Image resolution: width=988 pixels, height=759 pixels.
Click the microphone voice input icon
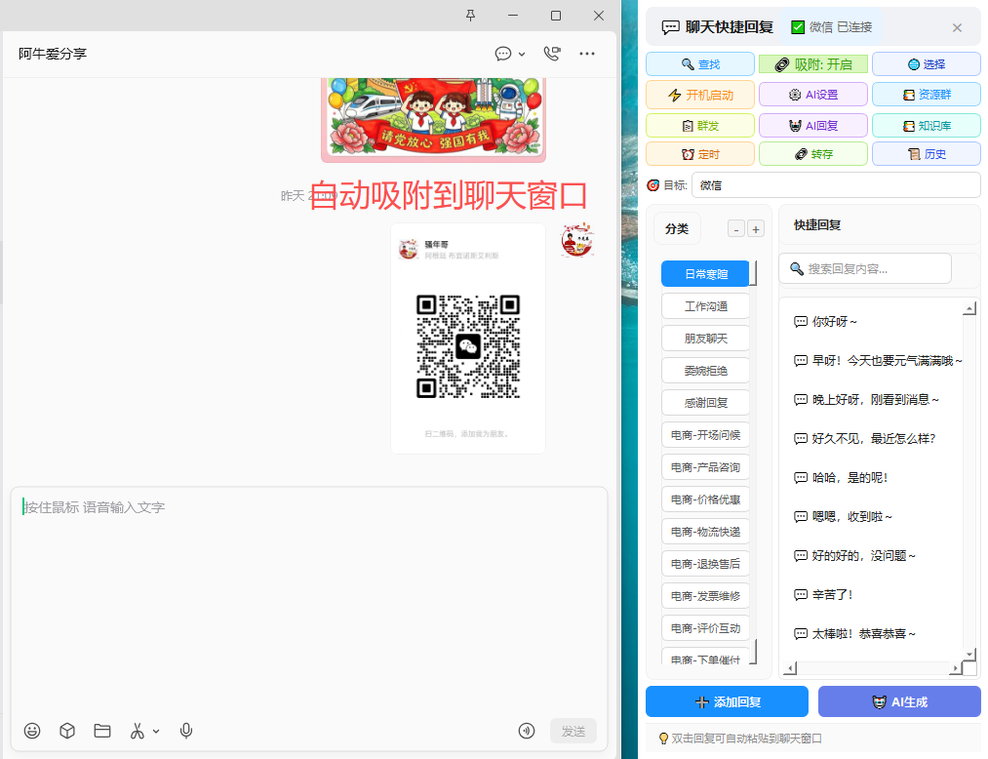tap(186, 731)
